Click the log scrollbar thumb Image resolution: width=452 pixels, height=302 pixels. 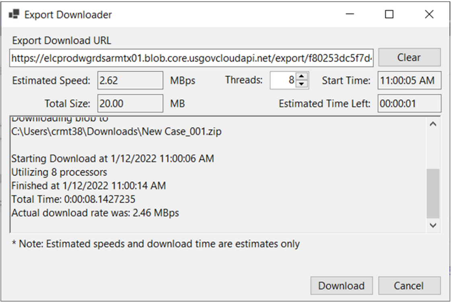point(433,194)
